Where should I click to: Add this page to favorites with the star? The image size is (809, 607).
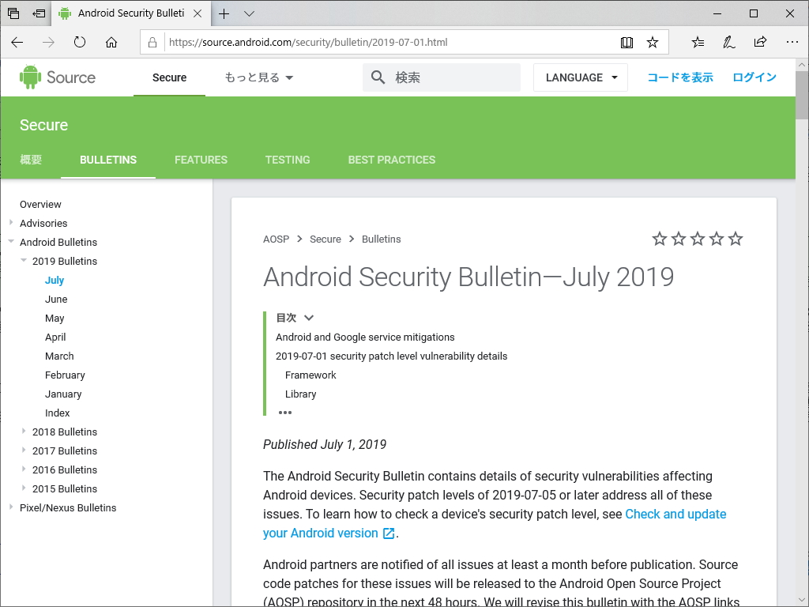click(653, 42)
